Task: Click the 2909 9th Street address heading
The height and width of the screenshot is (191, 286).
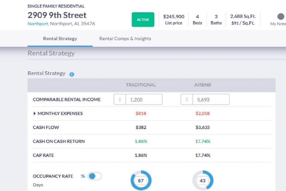Action: coord(57,15)
